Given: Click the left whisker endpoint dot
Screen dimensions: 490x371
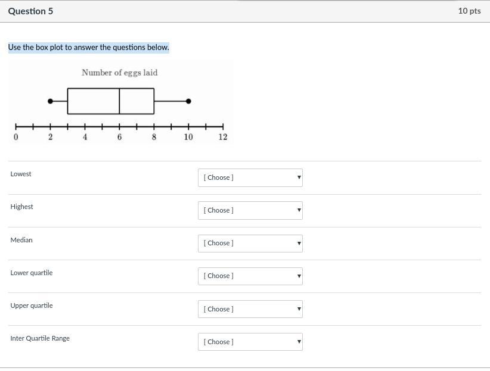Looking at the screenshot, I should pyautogui.click(x=50, y=101).
